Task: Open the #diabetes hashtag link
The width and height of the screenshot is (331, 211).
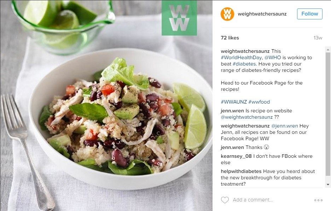Action: pos(244,64)
